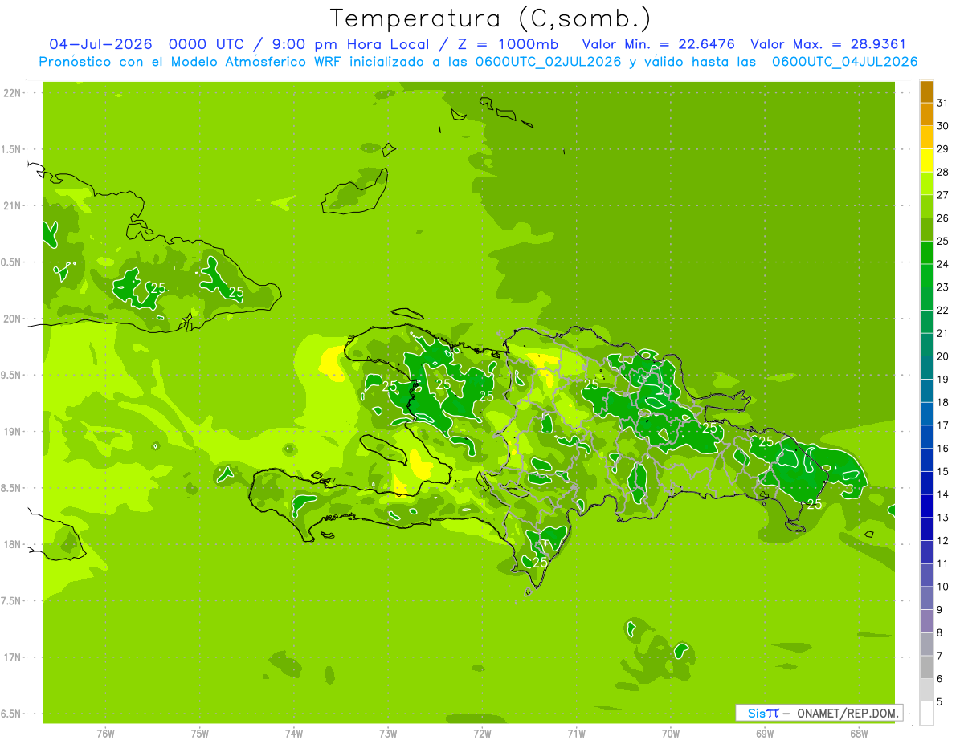The image size is (964, 744).
Task: Click legend value '25' on the color scale
Action: click(942, 241)
